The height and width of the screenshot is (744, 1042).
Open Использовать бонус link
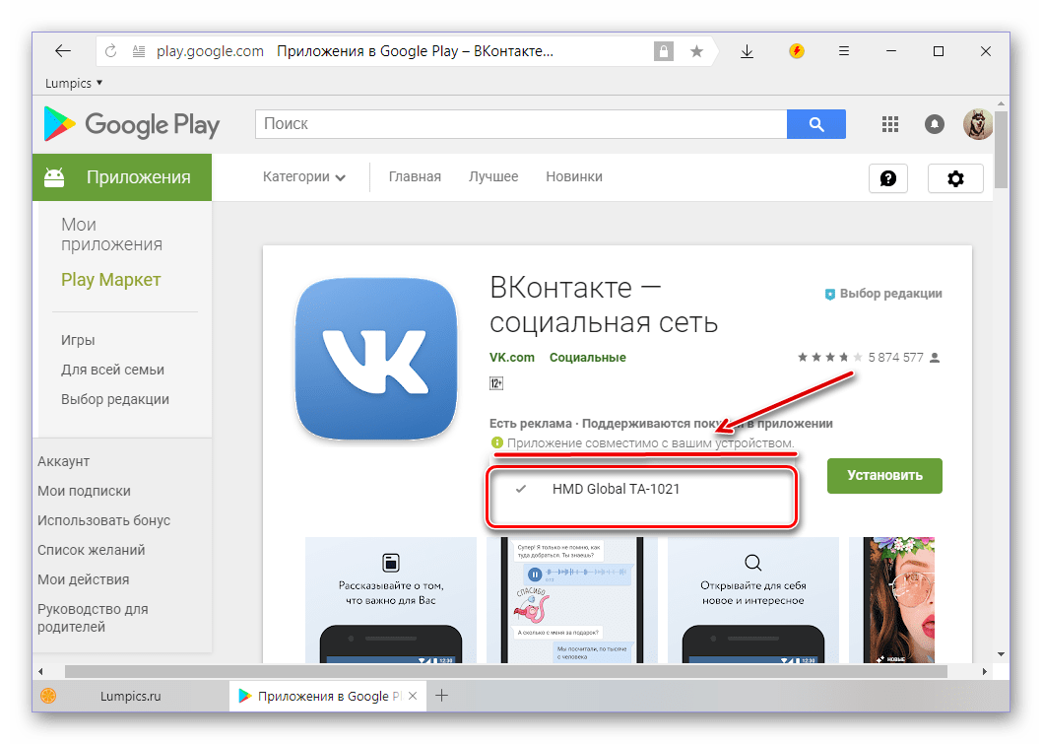103,520
